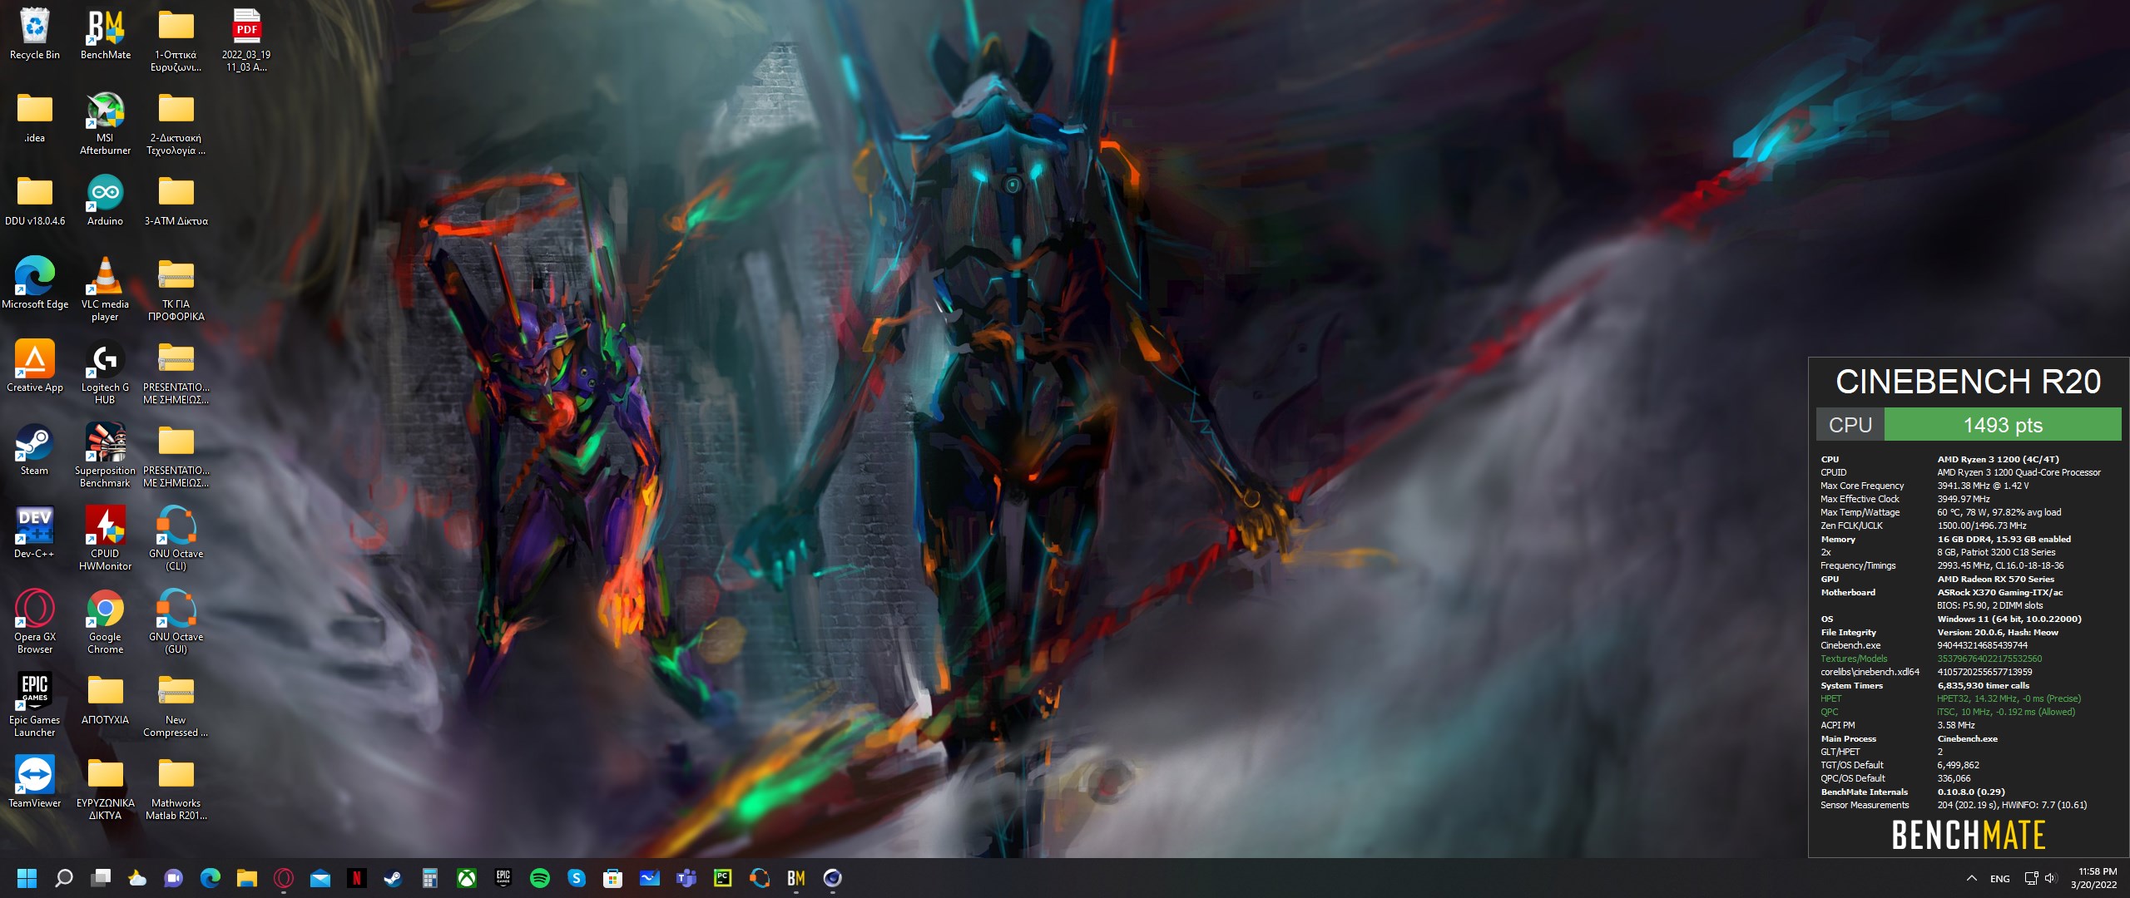Select Epic Games Launcher desktop shortcut
2130x898 pixels.
(35, 704)
